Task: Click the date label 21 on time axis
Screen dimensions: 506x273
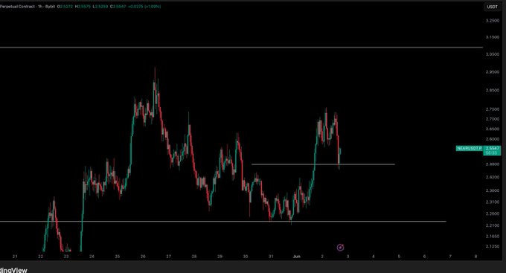Action: pyautogui.click(x=15, y=257)
